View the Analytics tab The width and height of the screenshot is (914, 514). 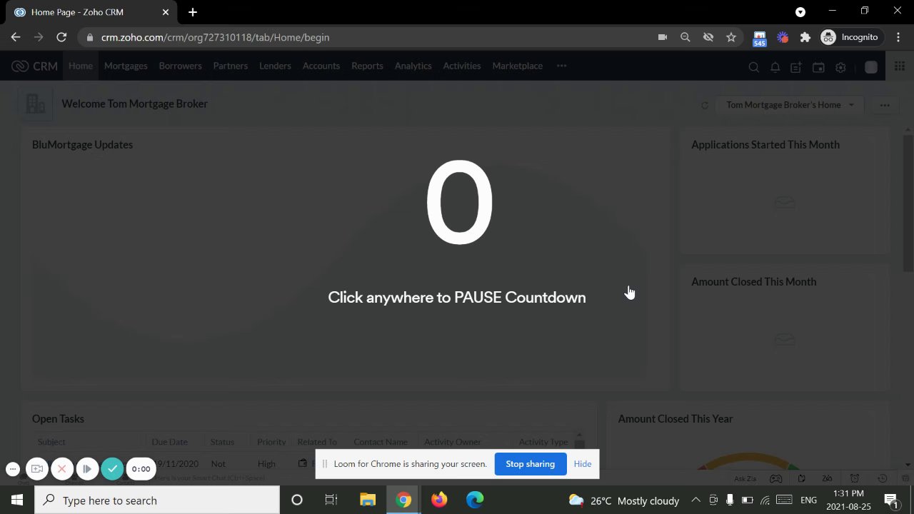click(413, 66)
